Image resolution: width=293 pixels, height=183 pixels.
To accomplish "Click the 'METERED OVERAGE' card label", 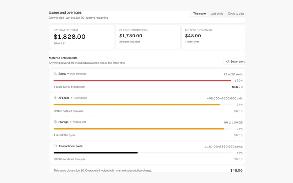I will 199,30.
